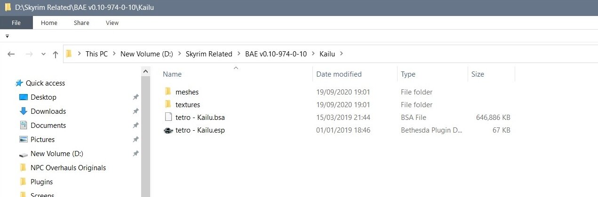Open the File ribbon tab
Image resolution: width=598 pixels, height=197 pixels.
[16, 23]
